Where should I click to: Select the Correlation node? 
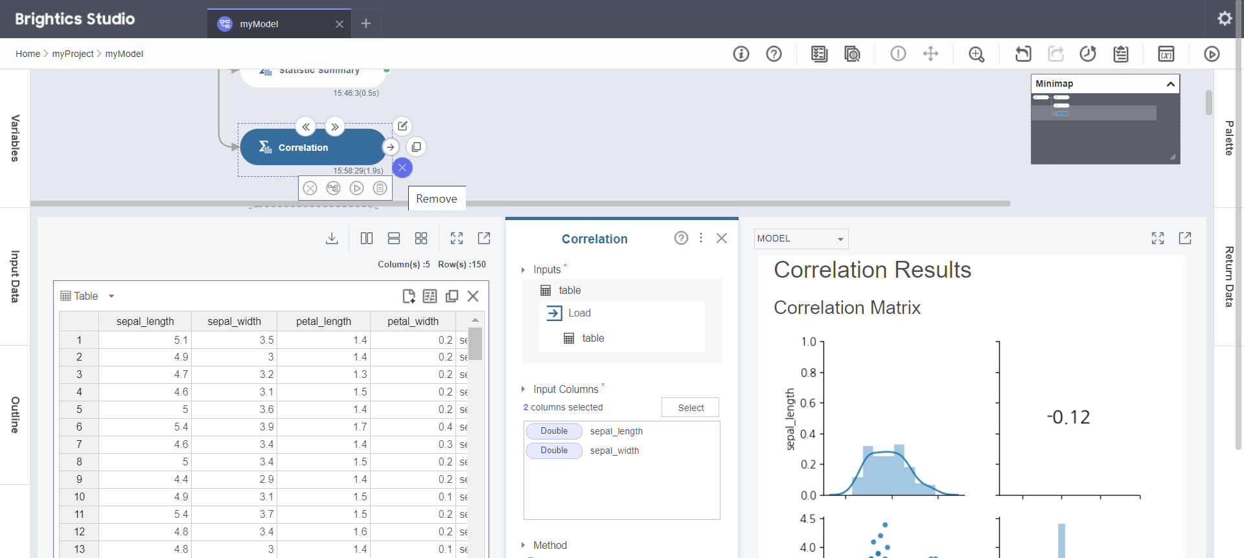(x=312, y=147)
